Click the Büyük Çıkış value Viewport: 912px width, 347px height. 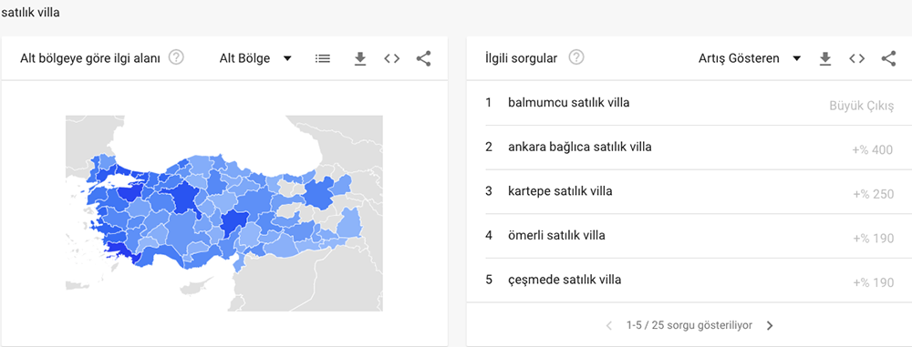point(862,106)
